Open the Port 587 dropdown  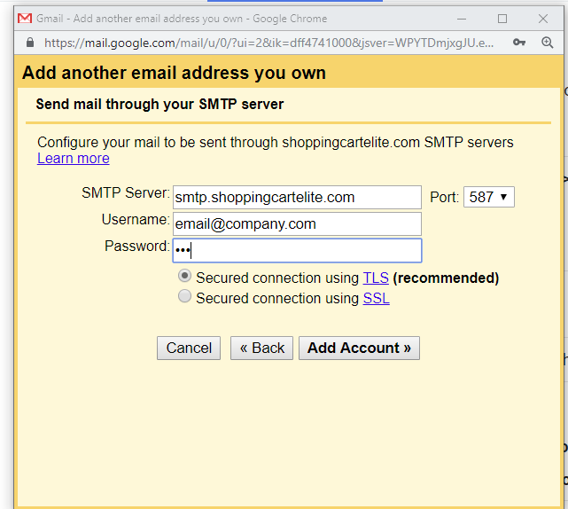coord(488,197)
